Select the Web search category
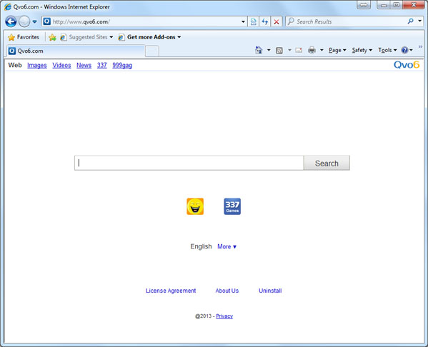Viewport: 428px width, 347px height. 15,65
